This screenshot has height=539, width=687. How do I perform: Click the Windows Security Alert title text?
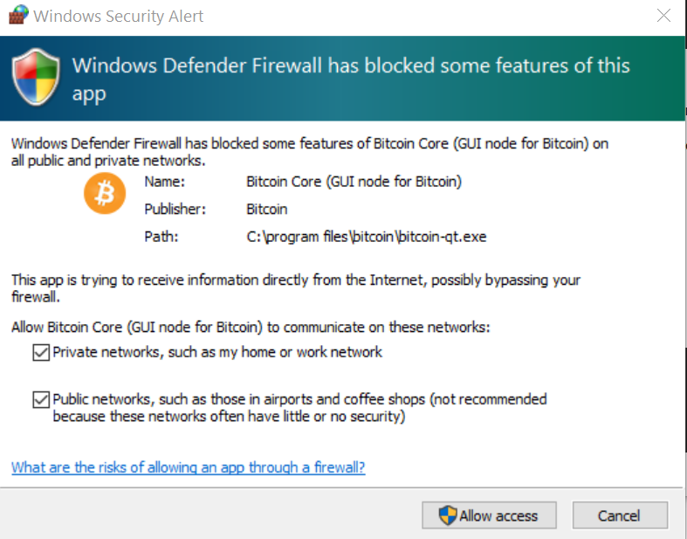(119, 17)
